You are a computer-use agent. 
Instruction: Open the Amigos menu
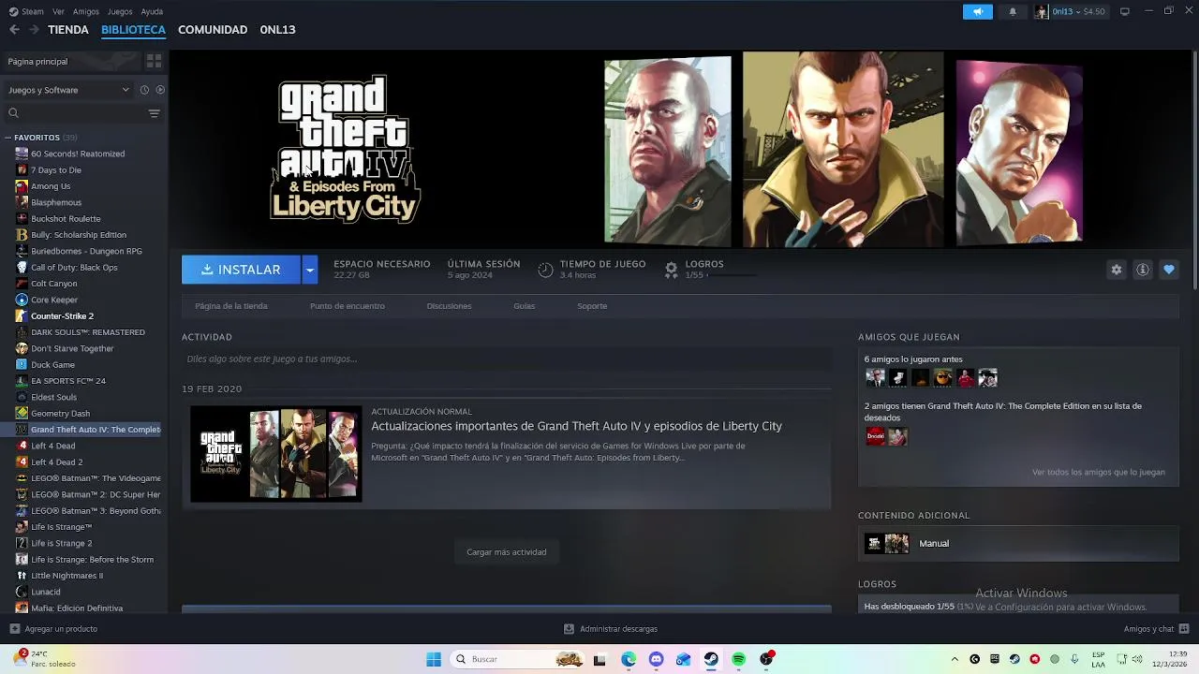[x=86, y=11]
